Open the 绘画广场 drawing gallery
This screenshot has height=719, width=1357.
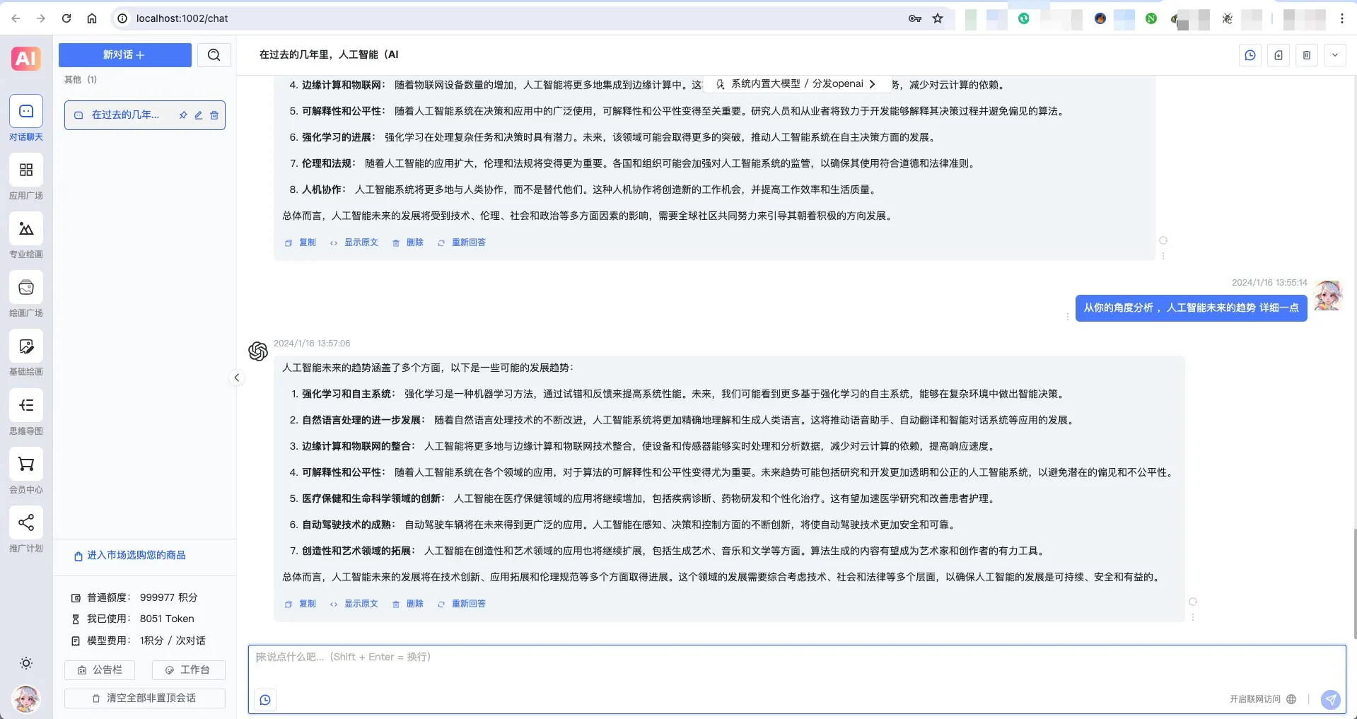(26, 294)
